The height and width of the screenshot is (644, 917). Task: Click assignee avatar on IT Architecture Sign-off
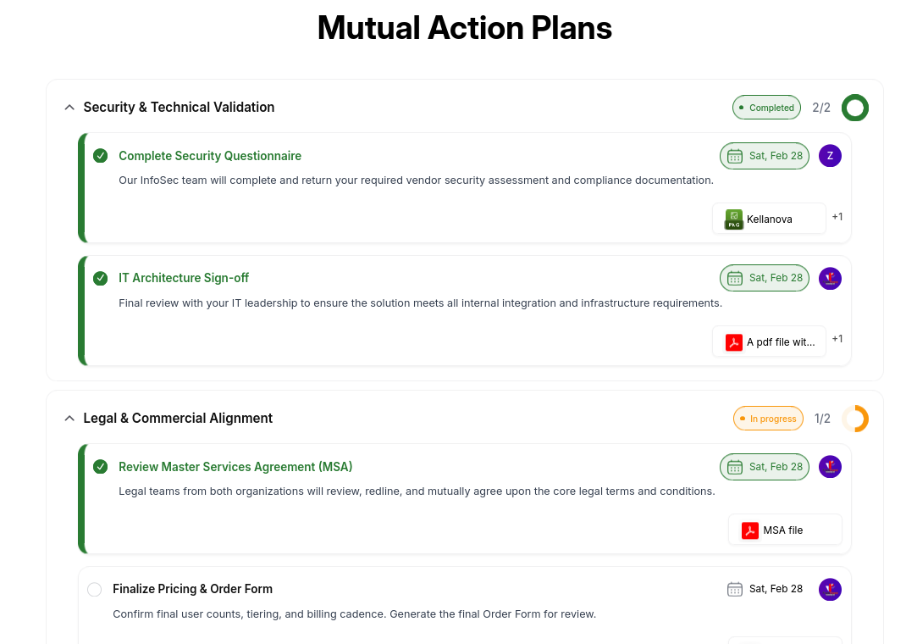pos(830,278)
